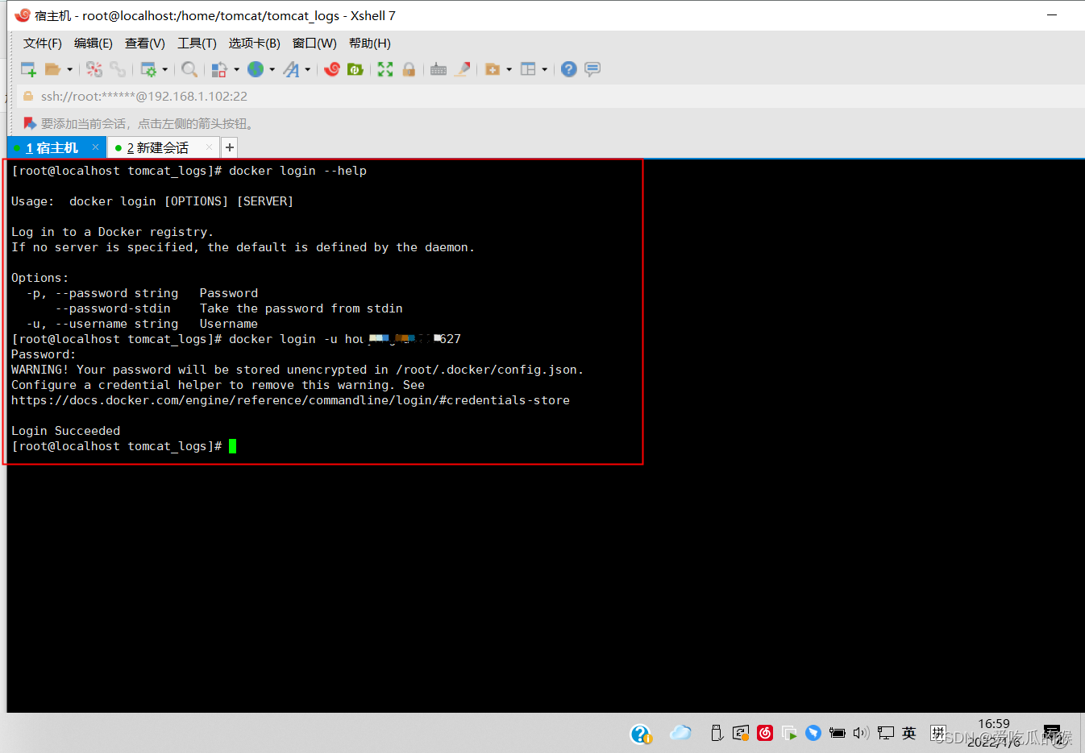Click the padlock icon in address bar
Screen dimensions: 1085x753
point(27,97)
